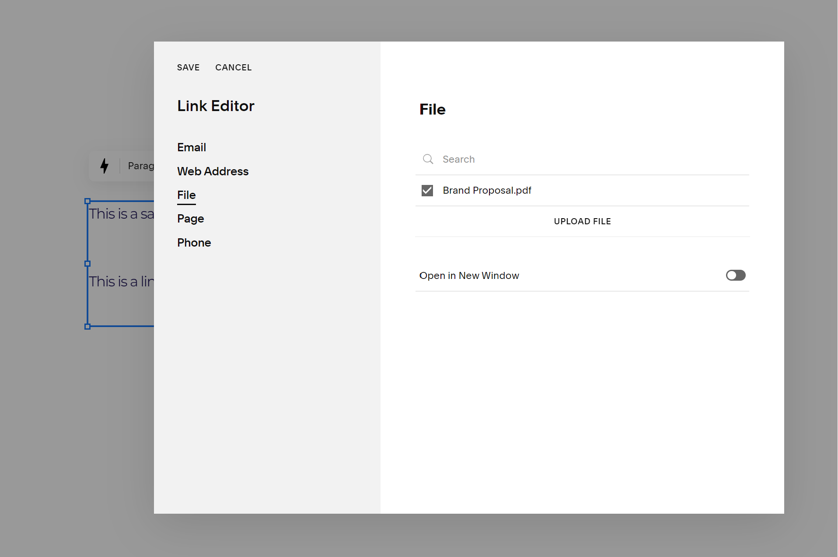Select the File link type
This screenshot has width=838, height=557.
186,195
